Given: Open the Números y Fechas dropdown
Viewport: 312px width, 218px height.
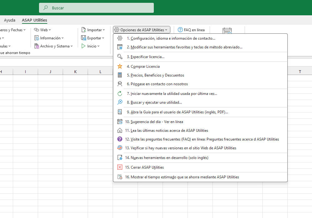Looking at the screenshot, I should coord(13,30).
